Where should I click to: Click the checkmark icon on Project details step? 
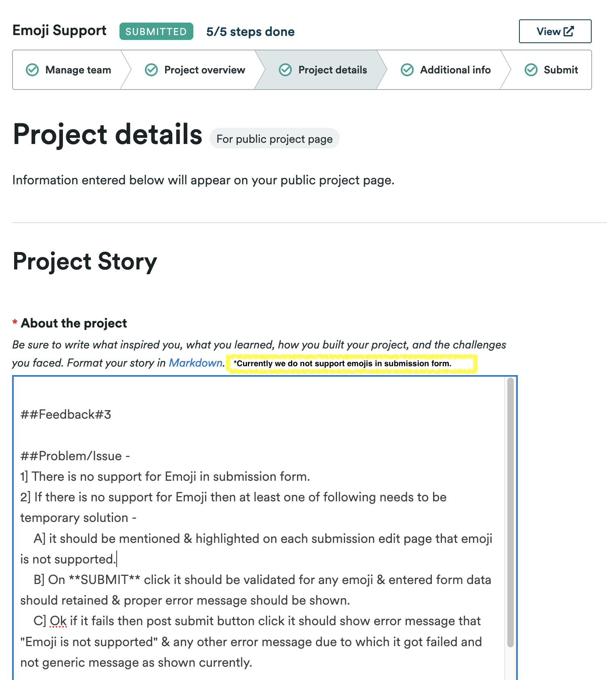click(285, 70)
